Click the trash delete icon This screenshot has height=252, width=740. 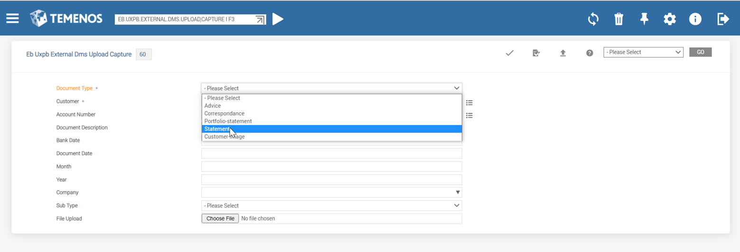[x=618, y=19]
